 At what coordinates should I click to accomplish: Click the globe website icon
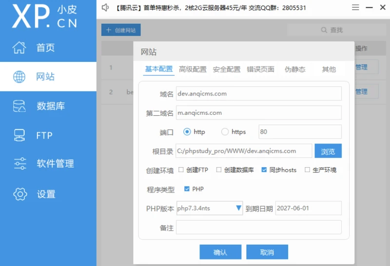(19, 77)
